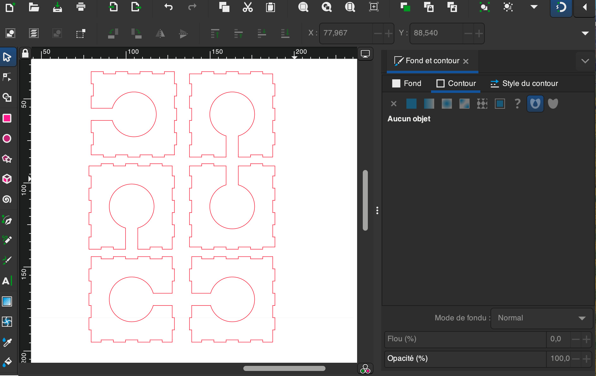
Task: Increase the X coordinate value
Action: (389, 33)
